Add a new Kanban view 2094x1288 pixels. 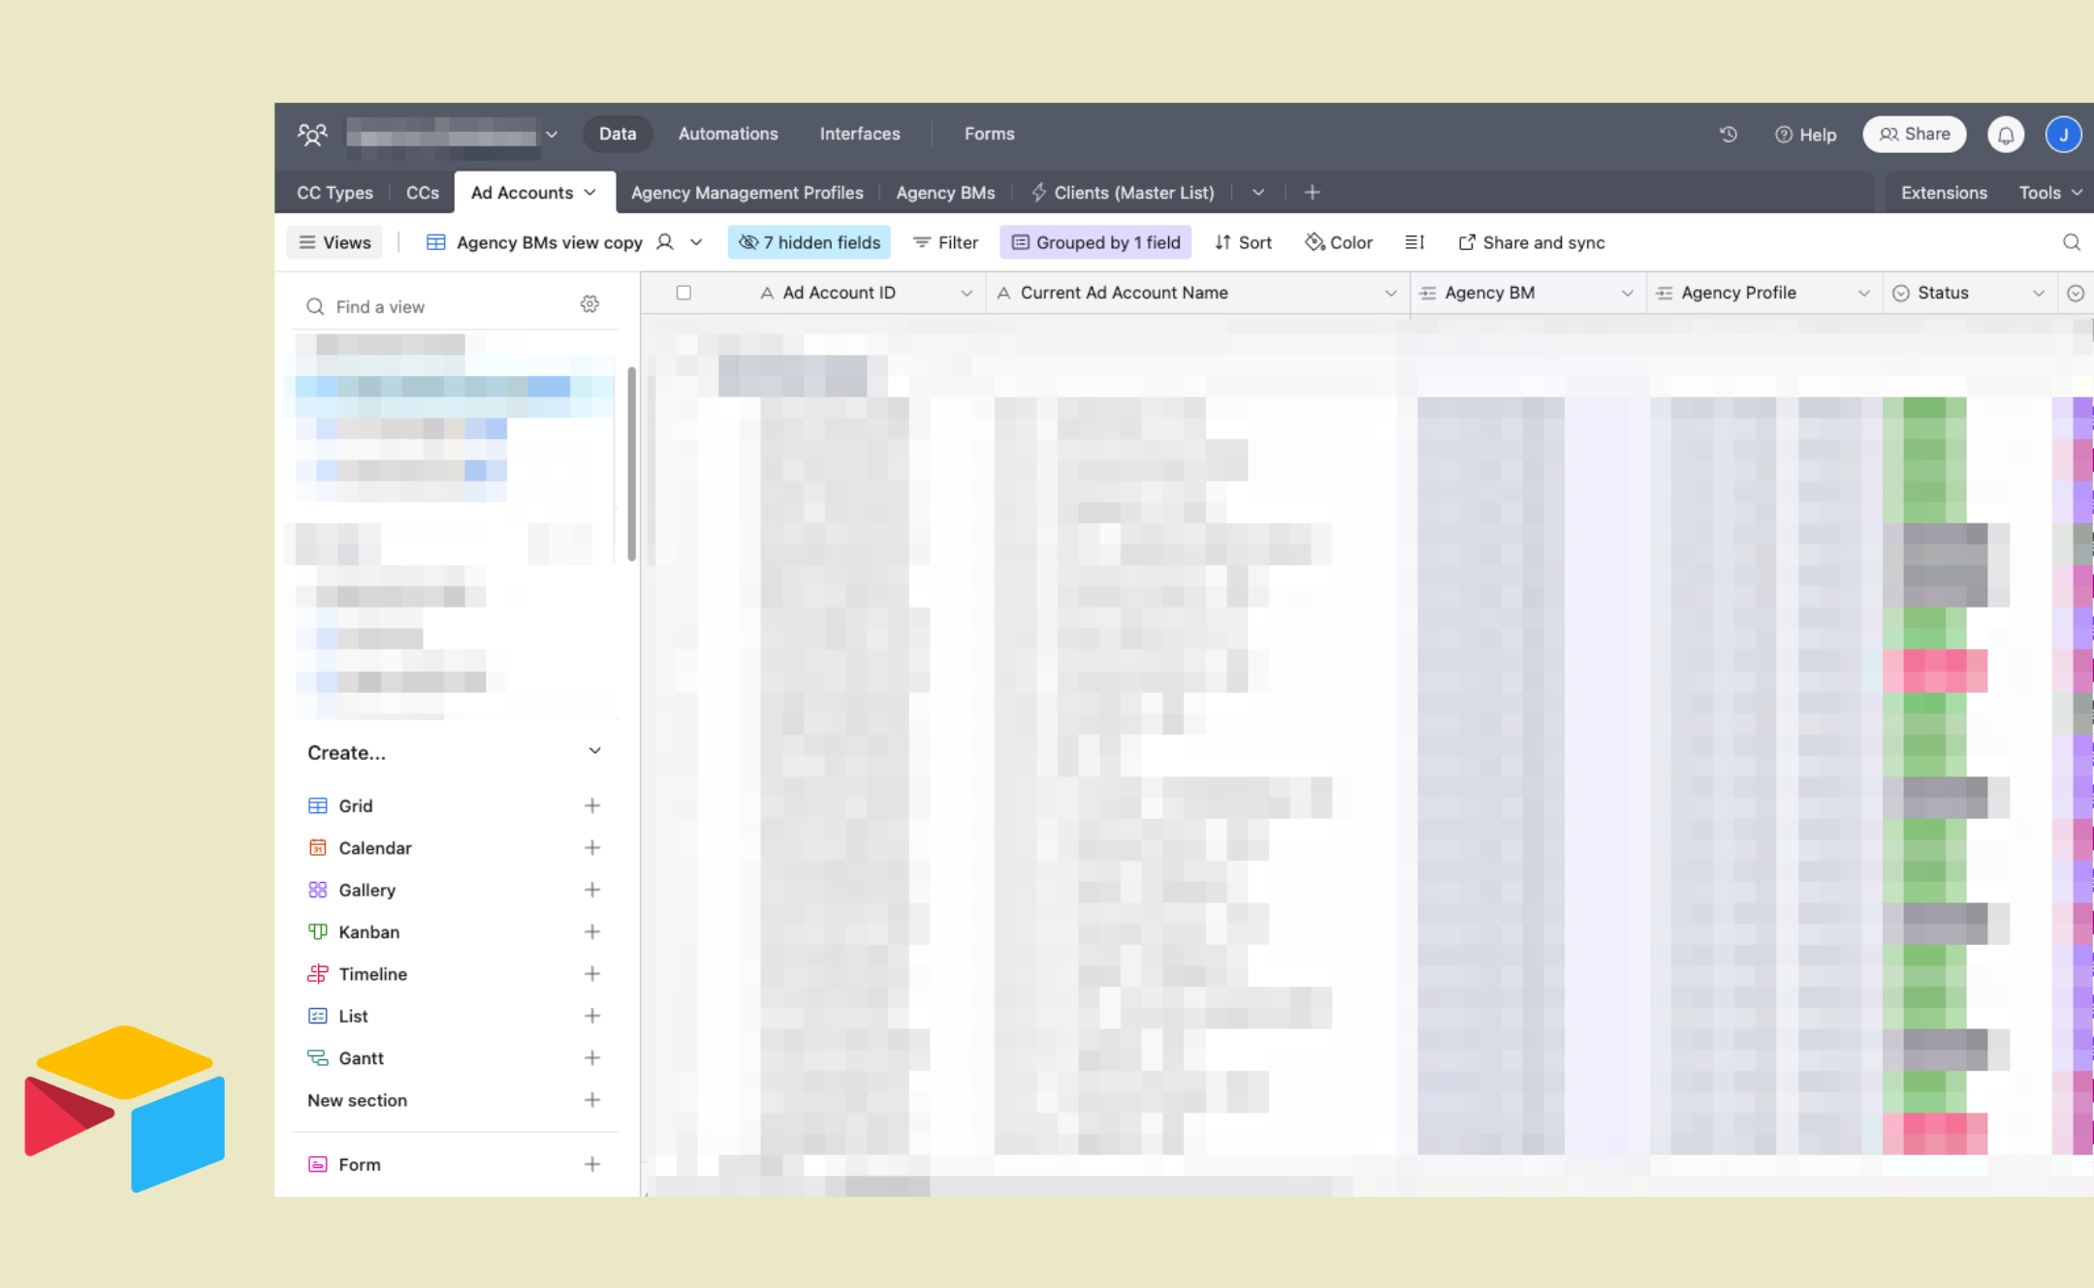592,931
